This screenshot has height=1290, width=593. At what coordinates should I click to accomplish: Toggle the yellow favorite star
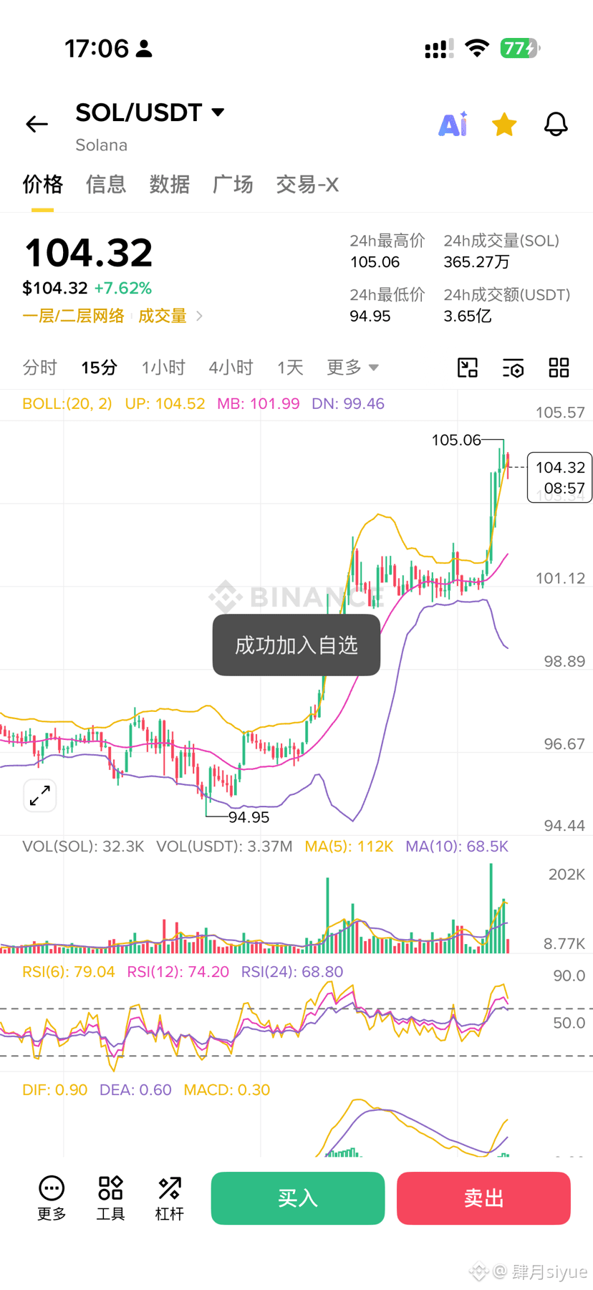[x=504, y=124]
